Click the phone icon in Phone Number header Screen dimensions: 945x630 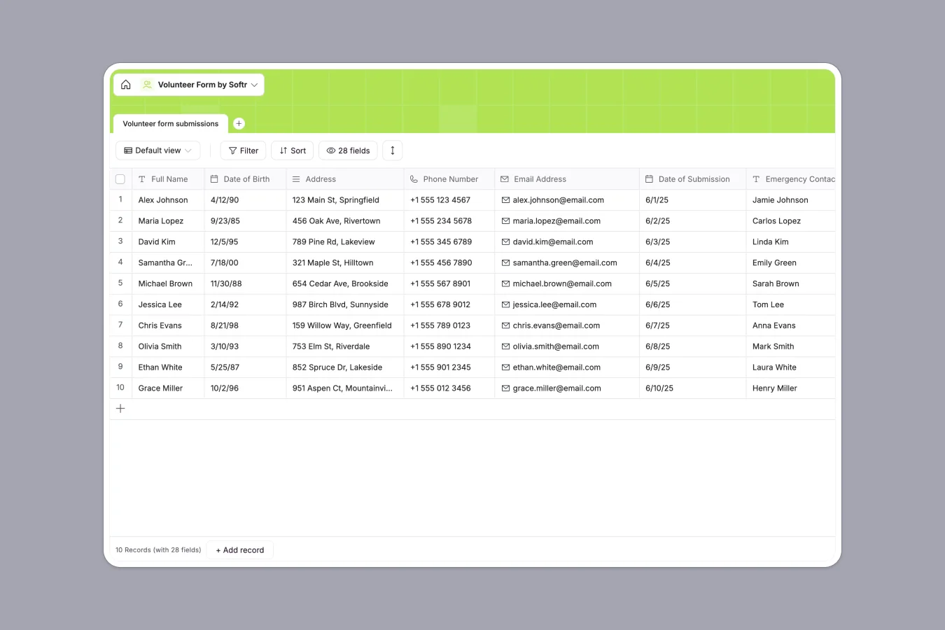coord(414,178)
